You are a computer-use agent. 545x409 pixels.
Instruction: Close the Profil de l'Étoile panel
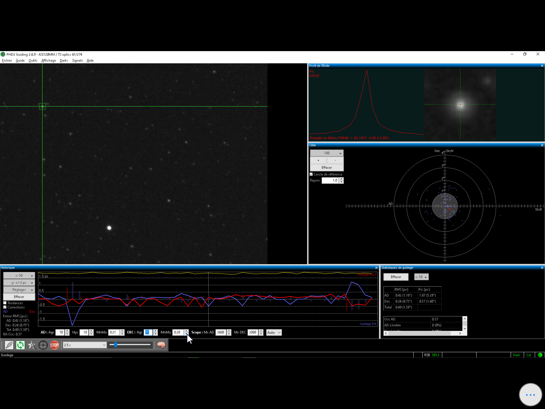coord(542,66)
